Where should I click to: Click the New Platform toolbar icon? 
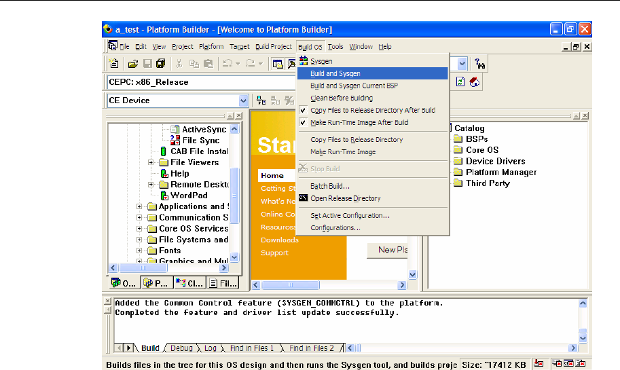point(114,63)
